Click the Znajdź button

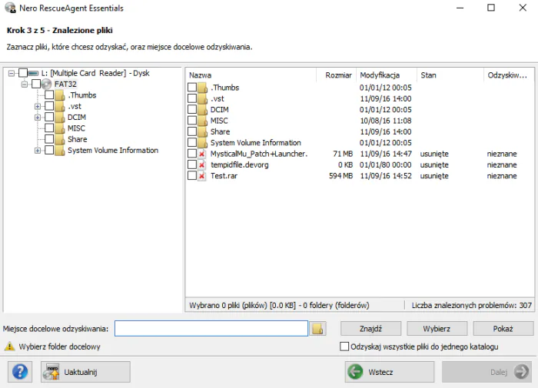[x=370, y=329]
